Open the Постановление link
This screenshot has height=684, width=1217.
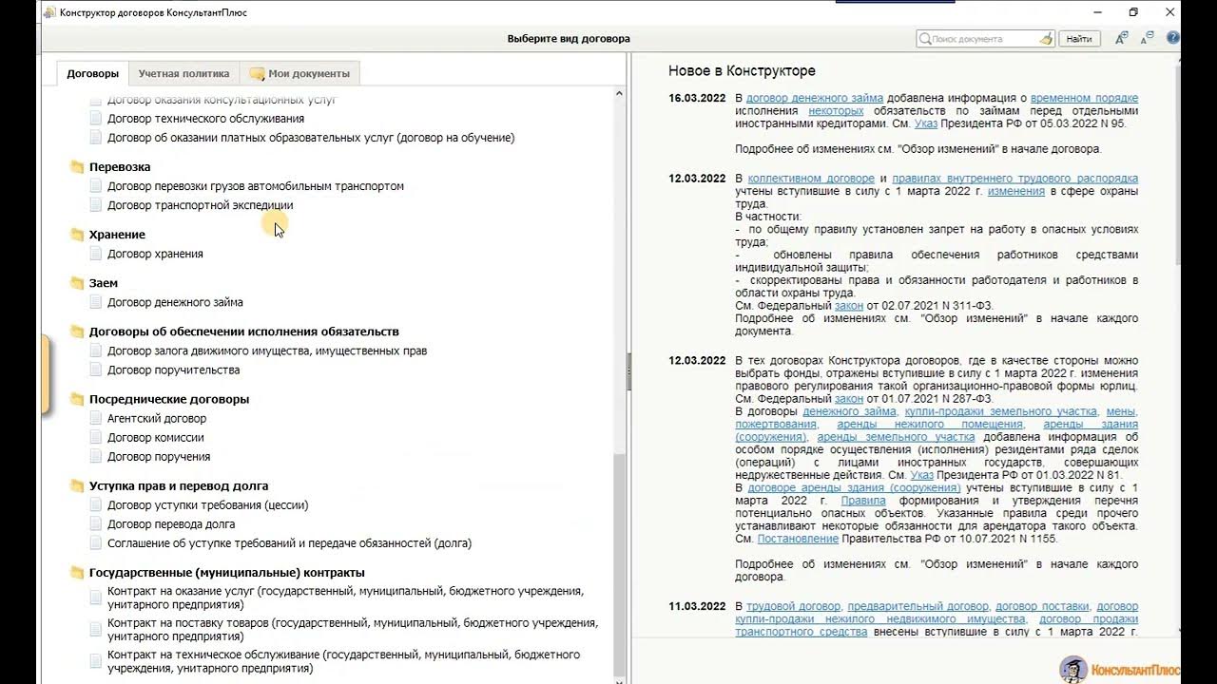[798, 539]
